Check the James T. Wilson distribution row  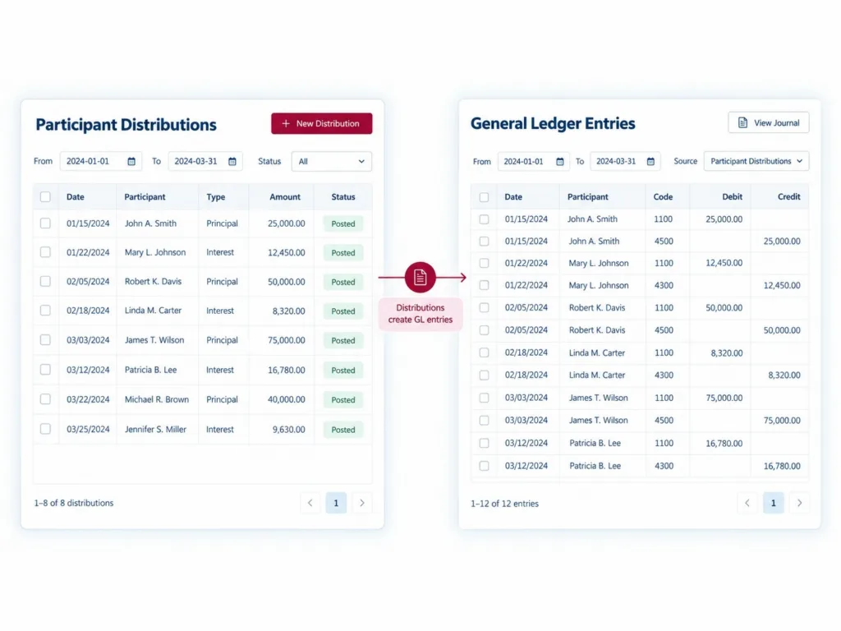tap(46, 339)
